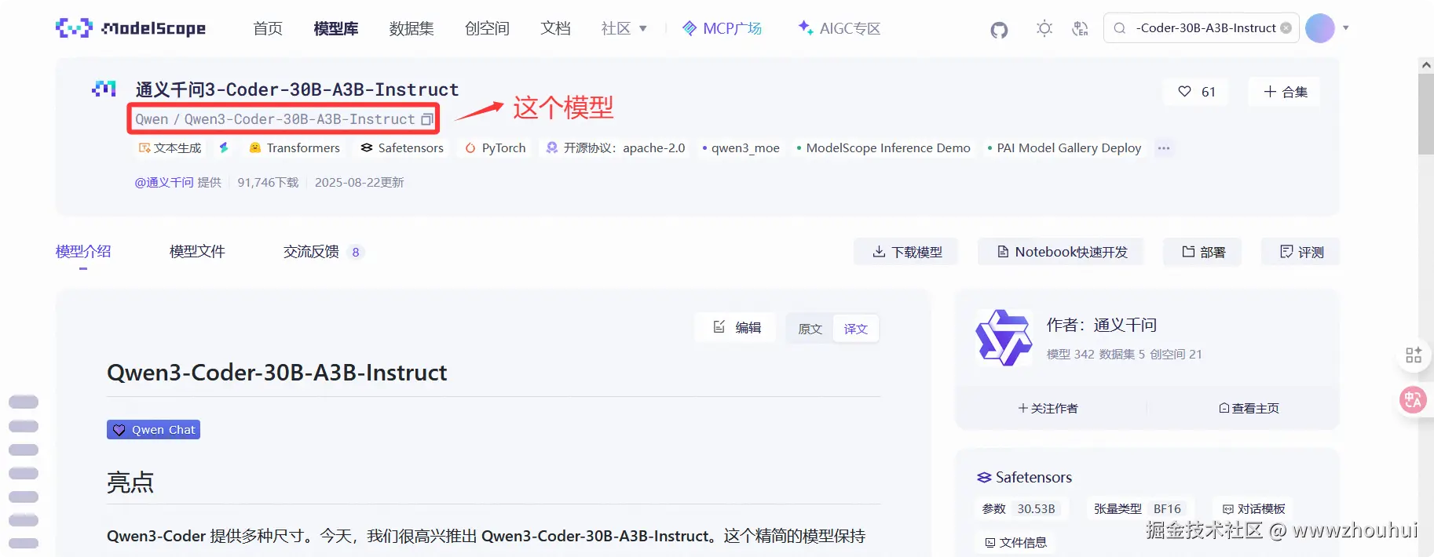1434x557 pixels.
Task: Click the 评测 button
Action: [x=1301, y=252]
